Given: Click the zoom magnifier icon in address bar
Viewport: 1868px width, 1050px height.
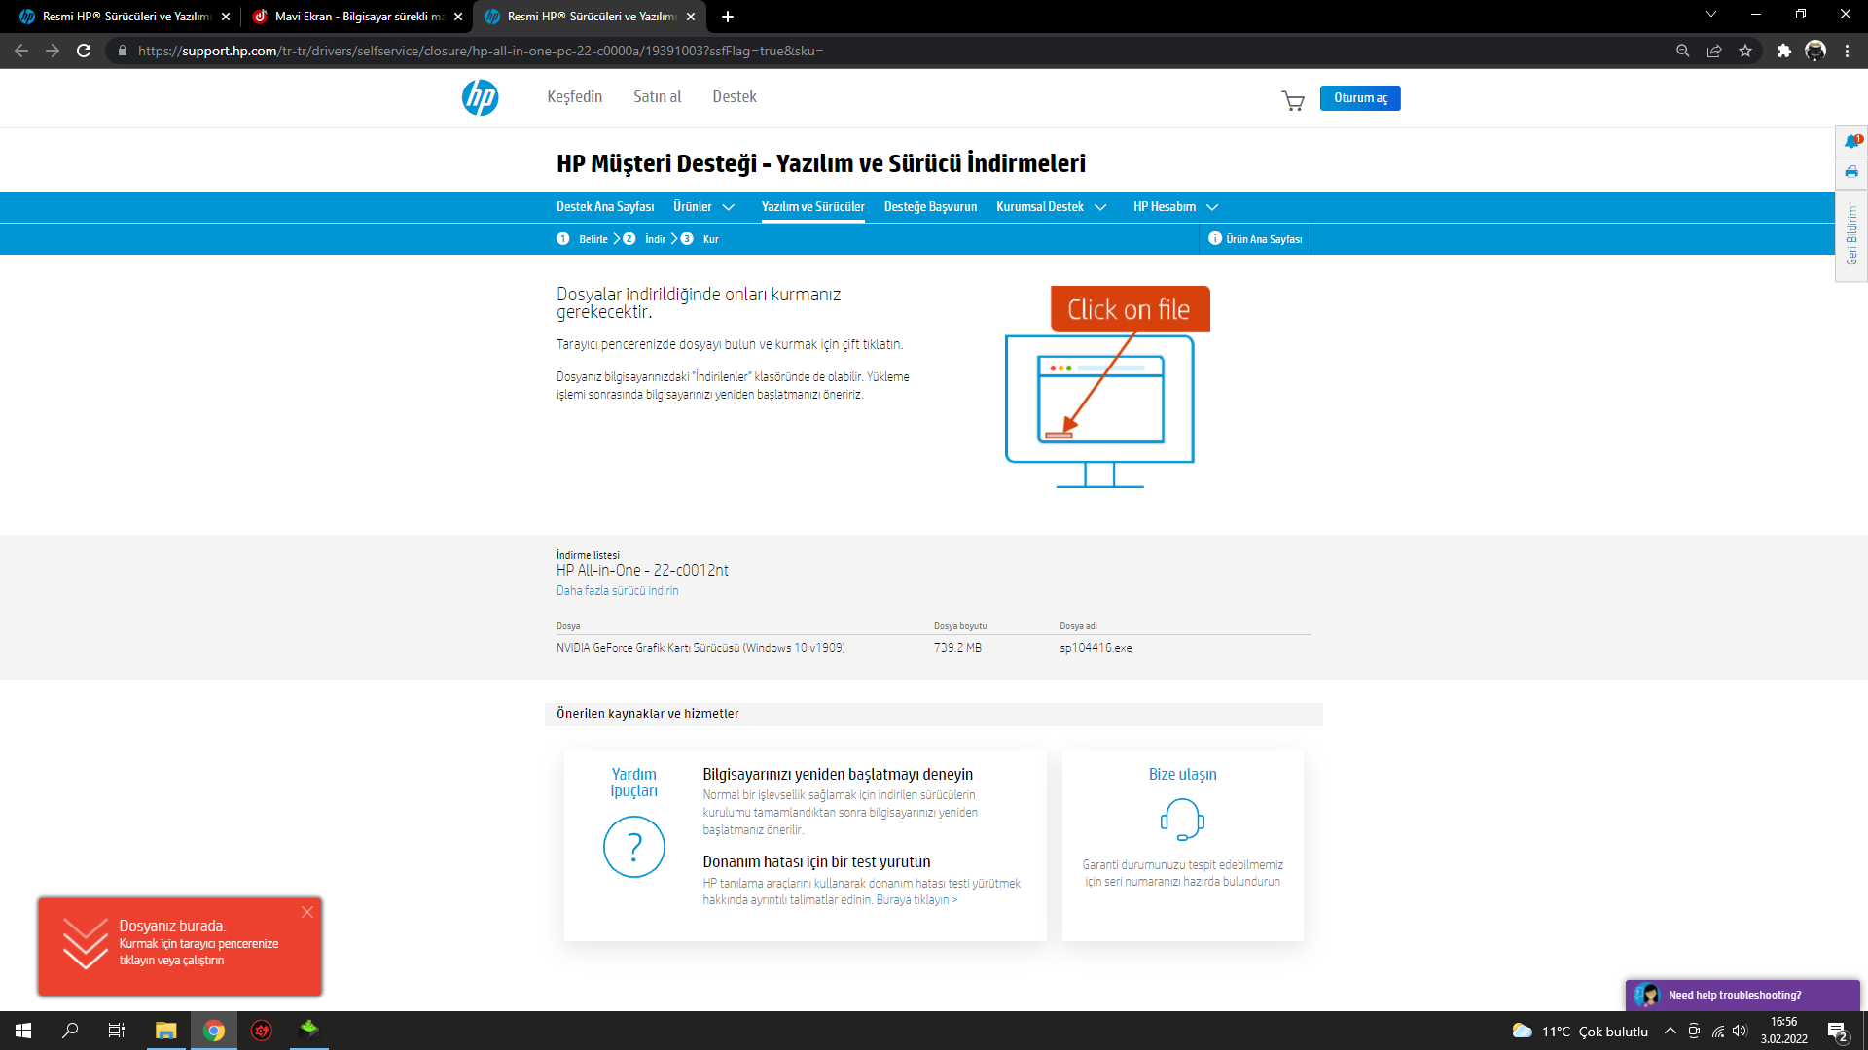Looking at the screenshot, I should point(1682,51).
